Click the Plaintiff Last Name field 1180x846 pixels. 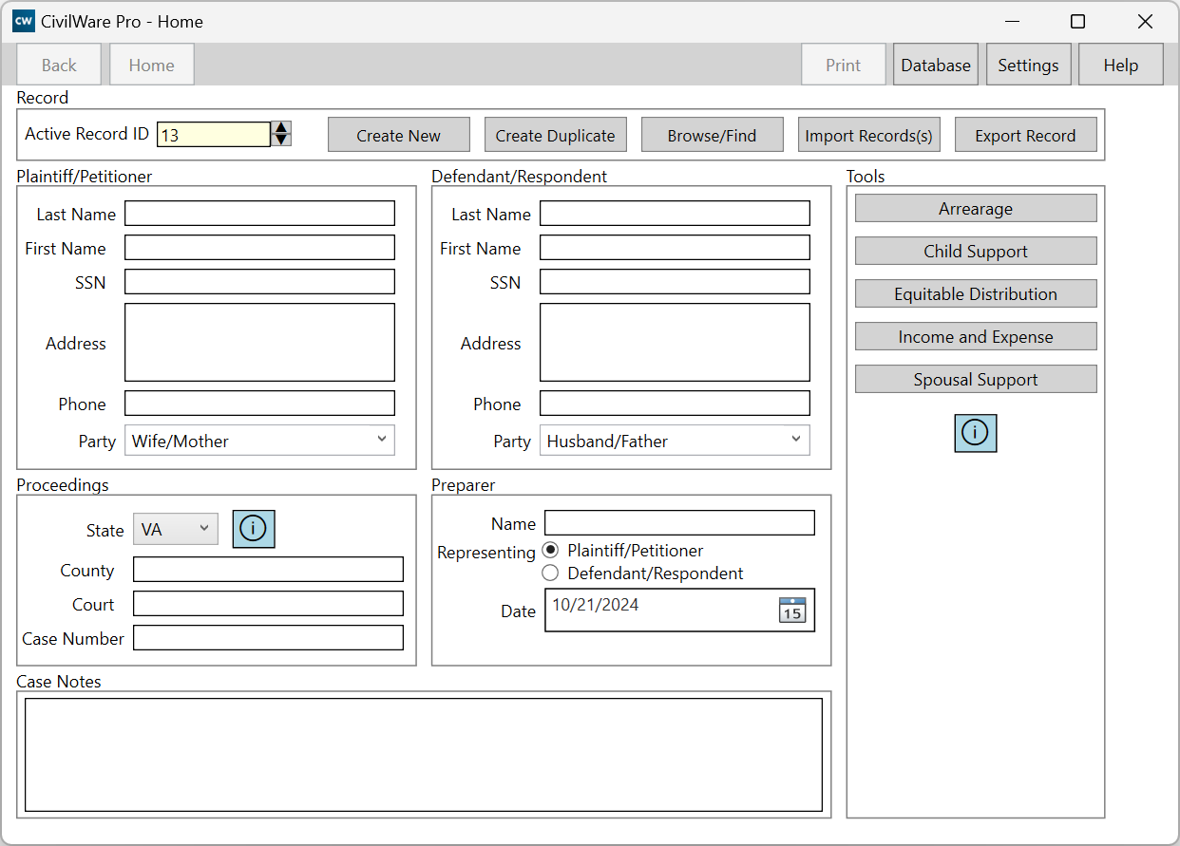[259, 214]
